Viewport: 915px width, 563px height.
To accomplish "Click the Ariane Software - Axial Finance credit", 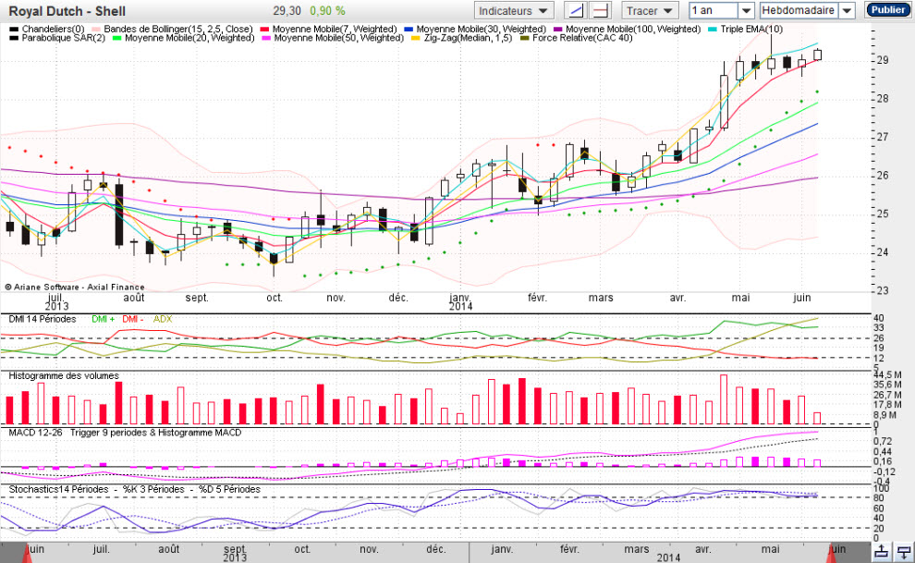I will coord(75,287).
